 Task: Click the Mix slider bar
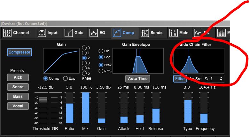pos(86,108)
